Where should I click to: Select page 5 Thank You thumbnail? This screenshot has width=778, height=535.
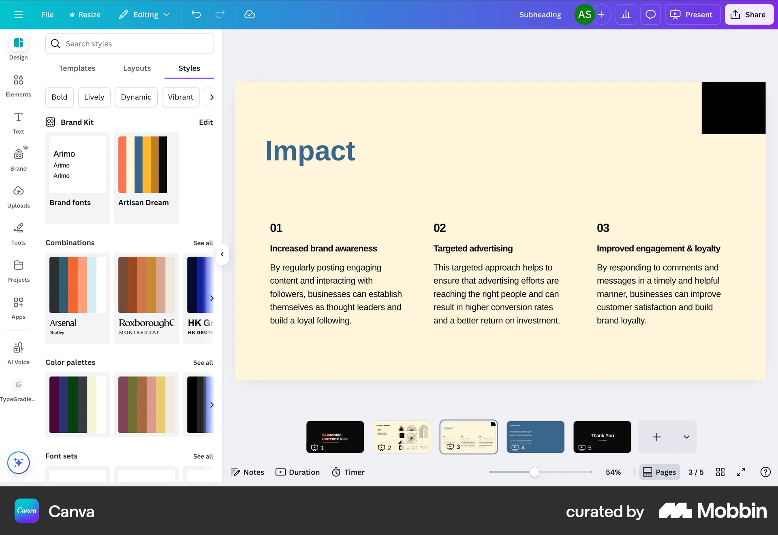click(x=602, y=437)
